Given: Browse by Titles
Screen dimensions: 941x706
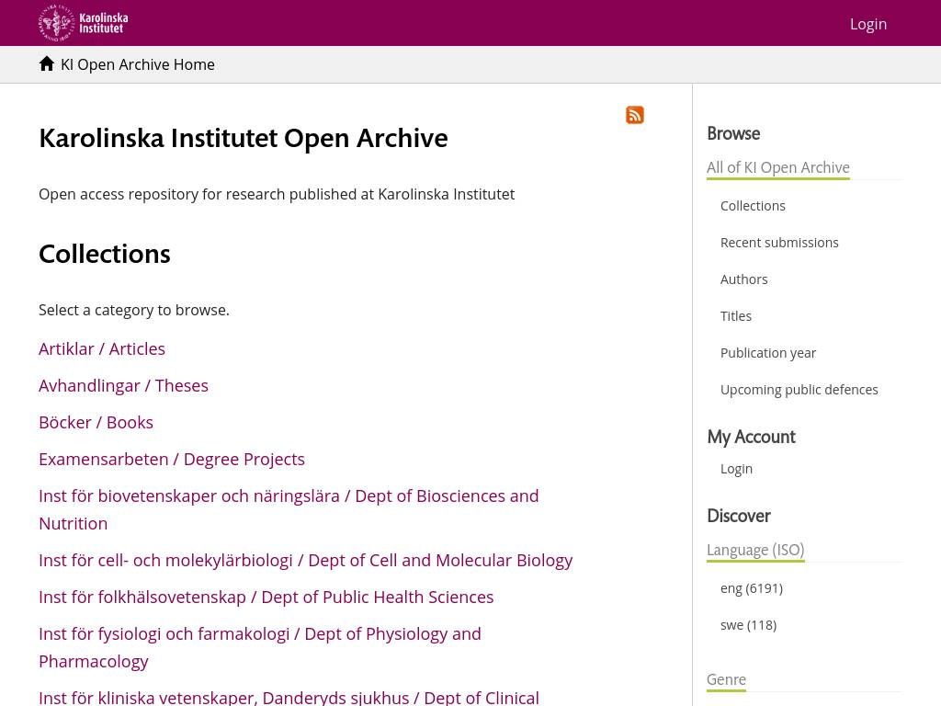Looking at the screenshot, I should (x=736, y=316).
